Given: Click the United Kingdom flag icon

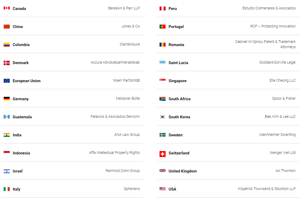Looking at the screenshot, I should (x=162, y=171).
